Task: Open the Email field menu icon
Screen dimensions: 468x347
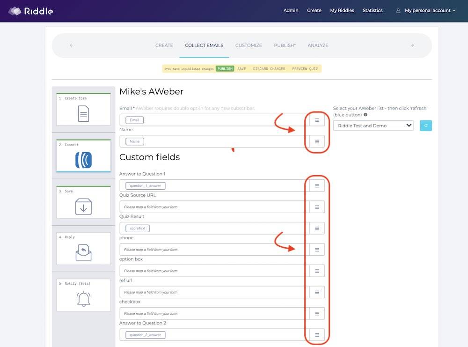Action: pos(317,120)
